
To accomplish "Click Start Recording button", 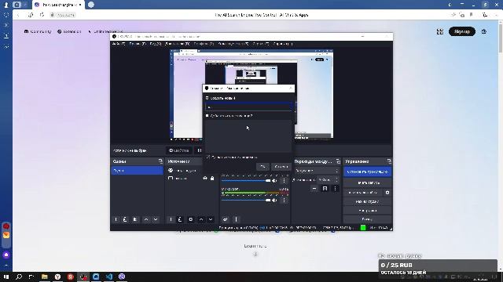I will pyautogui.click(x=367, y=183).
